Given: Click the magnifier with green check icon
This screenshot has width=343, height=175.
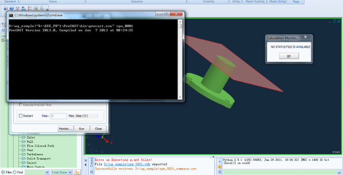Looking at the screenshot, I should coord(36,8).
